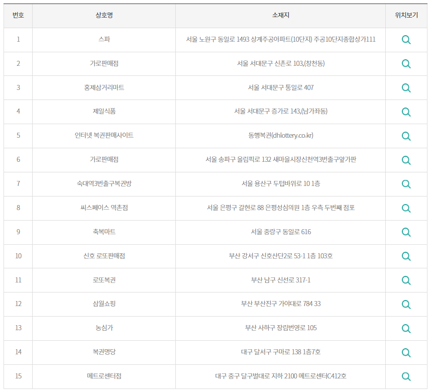
Task: Click the 상호명 column header
Action: pos(104,16)
